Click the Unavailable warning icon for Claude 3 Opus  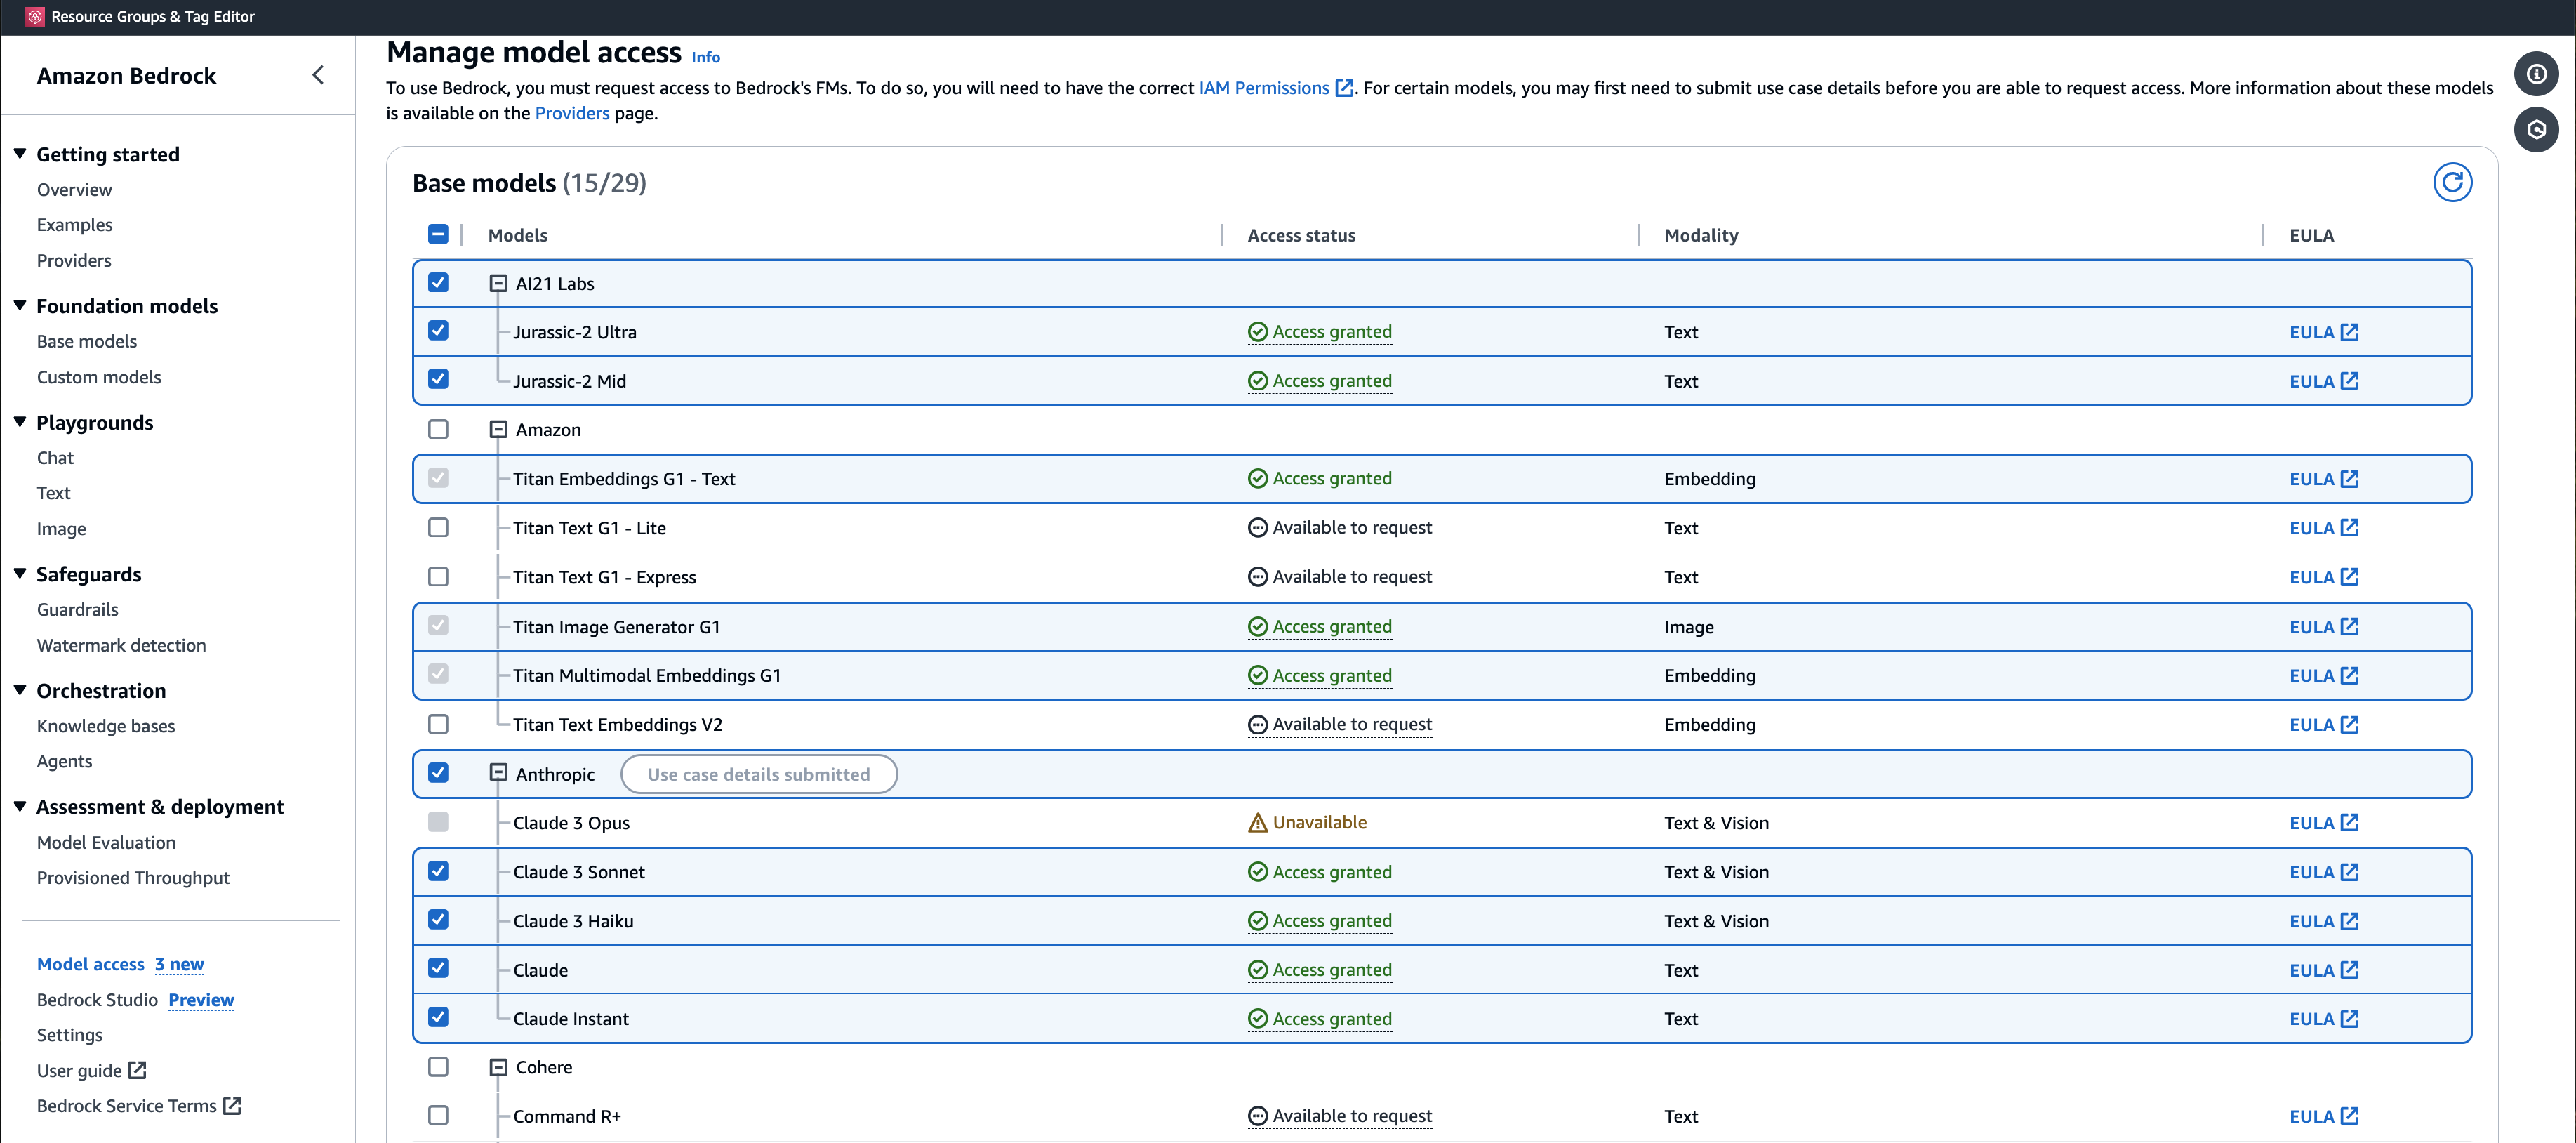click(1257, 823)
